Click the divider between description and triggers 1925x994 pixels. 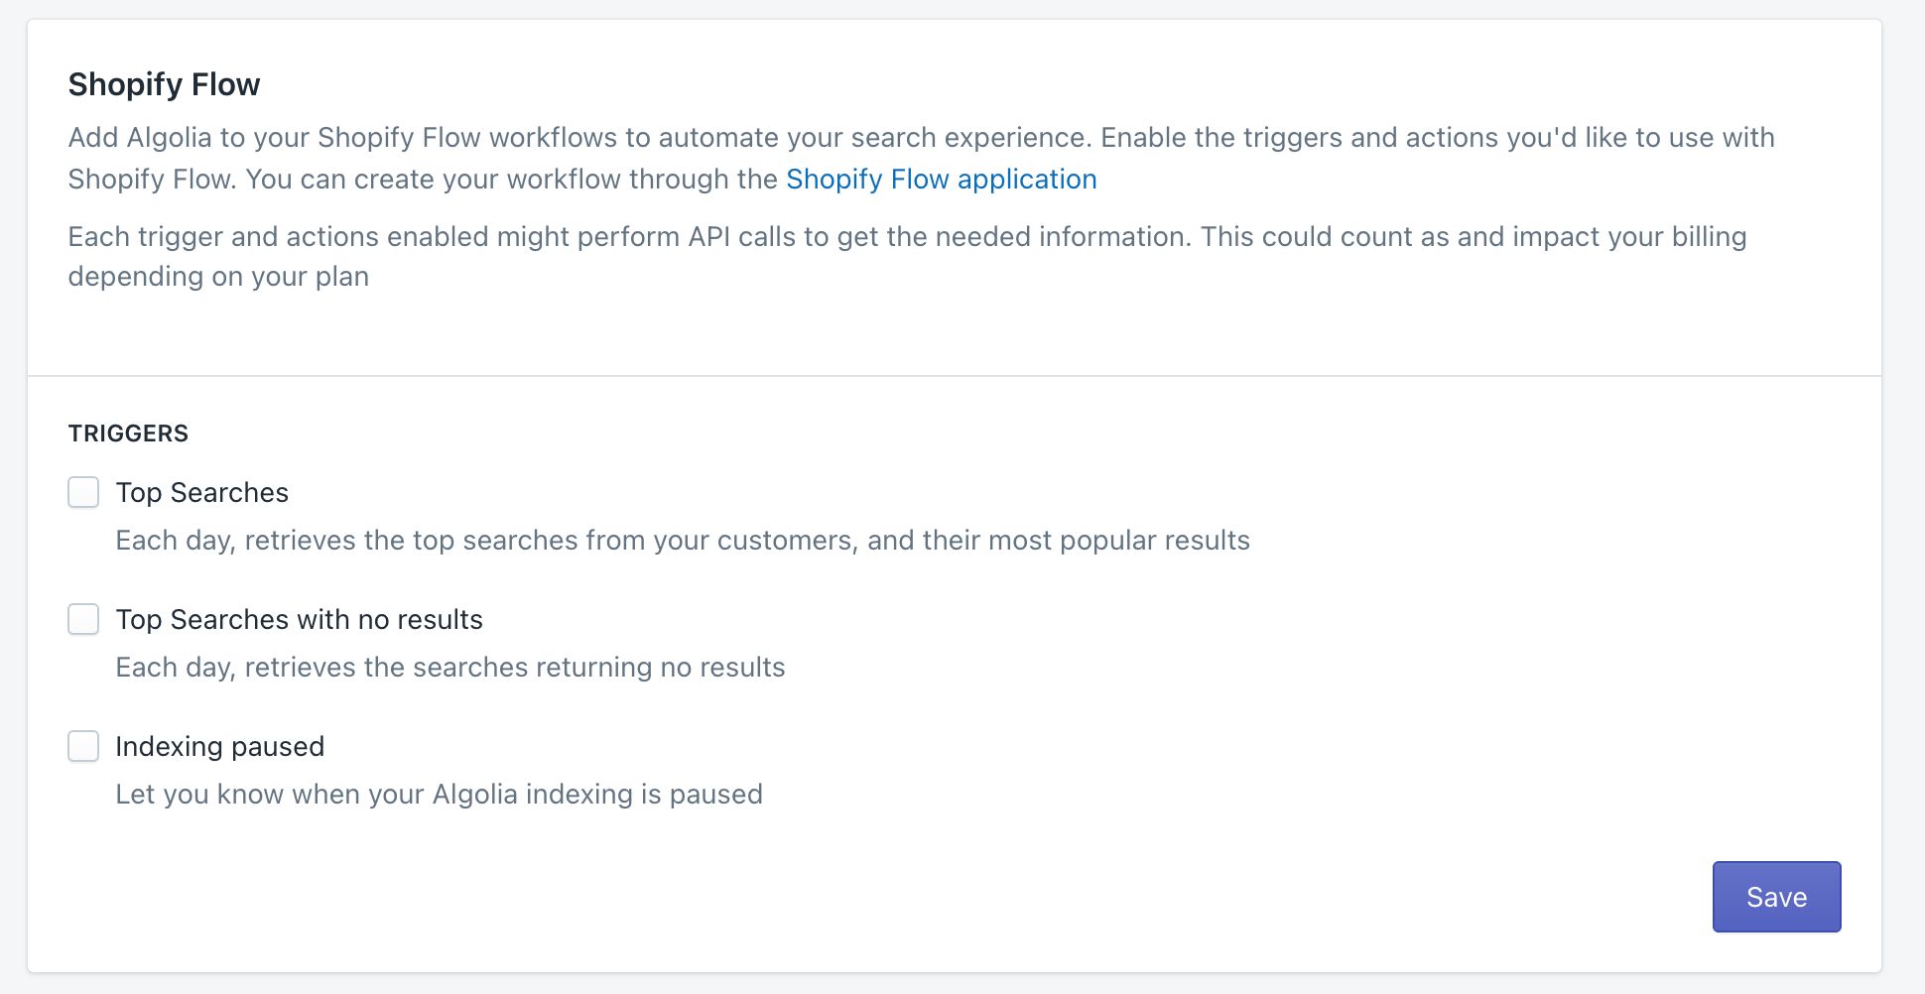[962, 377]
